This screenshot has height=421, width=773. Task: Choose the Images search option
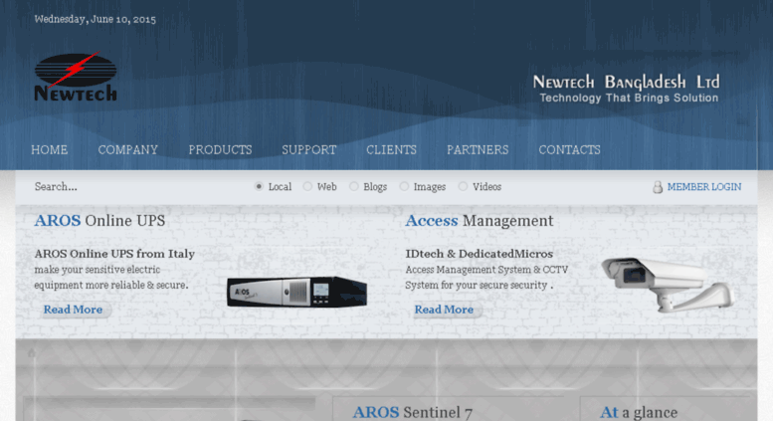click(404, 186)
